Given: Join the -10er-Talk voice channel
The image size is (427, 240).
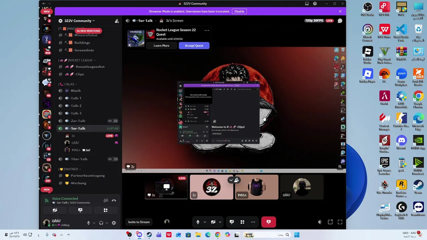Looking at the screenshot, I should (88, 159).
